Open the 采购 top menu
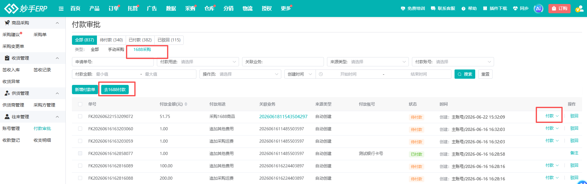The height and width of the screenshot is (184, 587). tap(190, 8)
